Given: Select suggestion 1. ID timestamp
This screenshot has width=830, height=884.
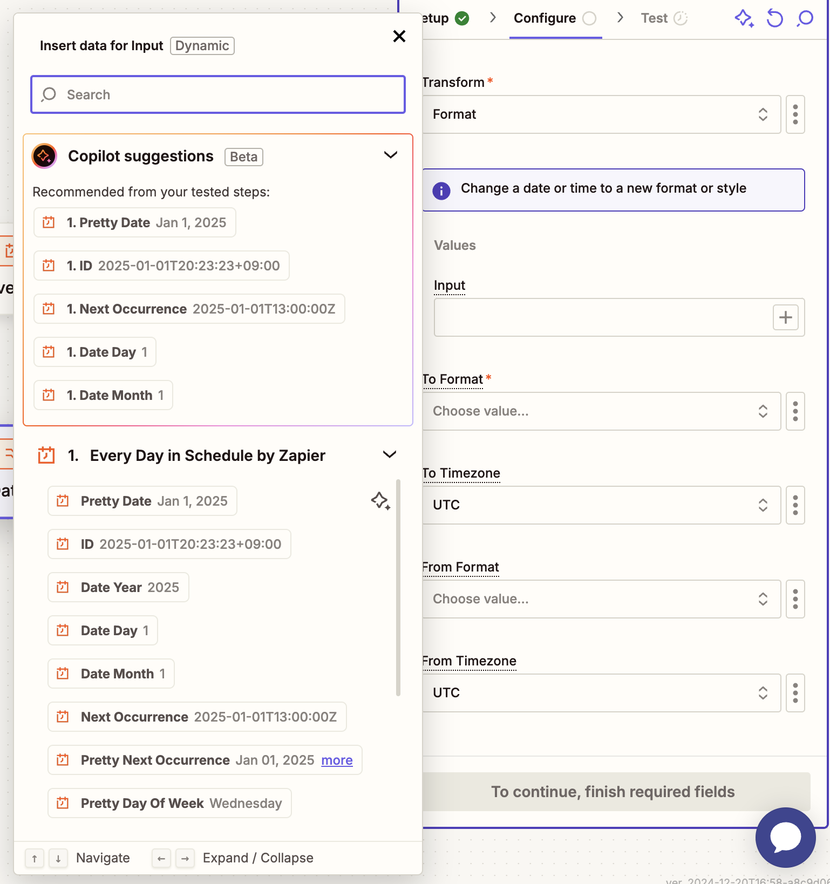Looking at the screenshot, I should pos(161,266).
